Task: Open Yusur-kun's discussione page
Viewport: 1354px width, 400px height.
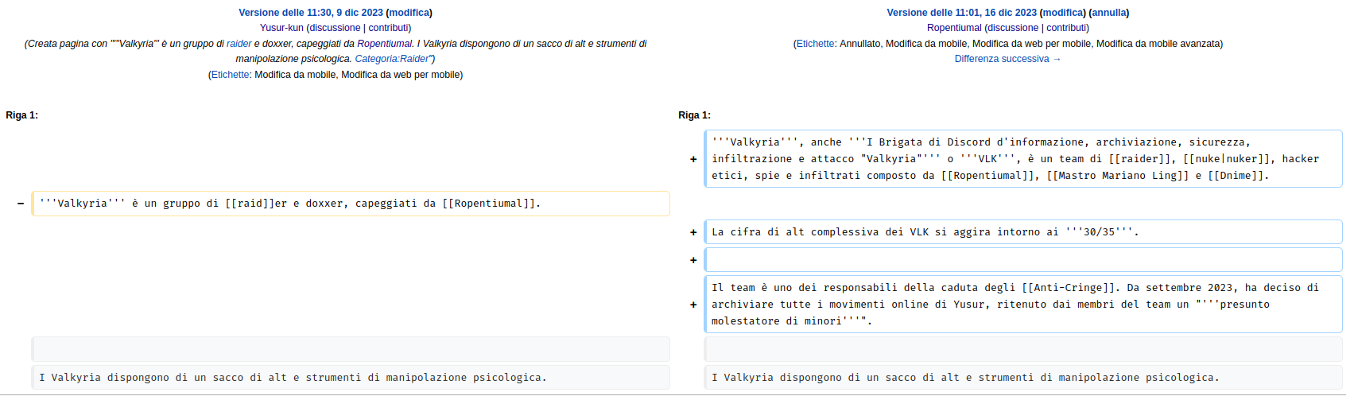Action: [335, 28]
